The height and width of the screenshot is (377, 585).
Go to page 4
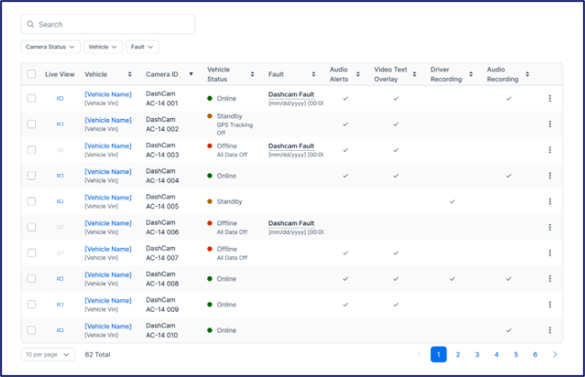pyautogui.click(x=496, y=354)
